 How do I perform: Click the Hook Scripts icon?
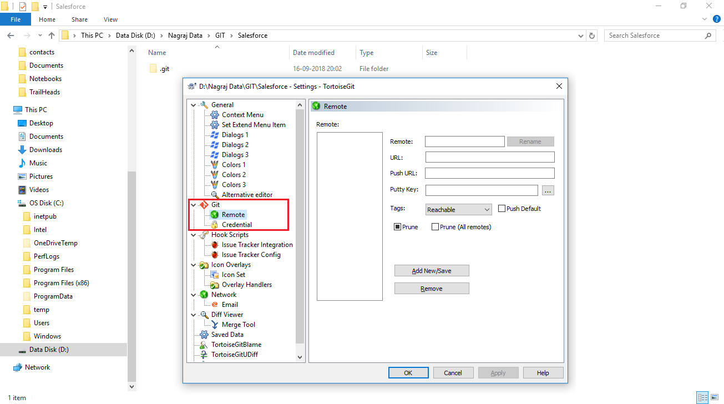click(x=204, y=235)
